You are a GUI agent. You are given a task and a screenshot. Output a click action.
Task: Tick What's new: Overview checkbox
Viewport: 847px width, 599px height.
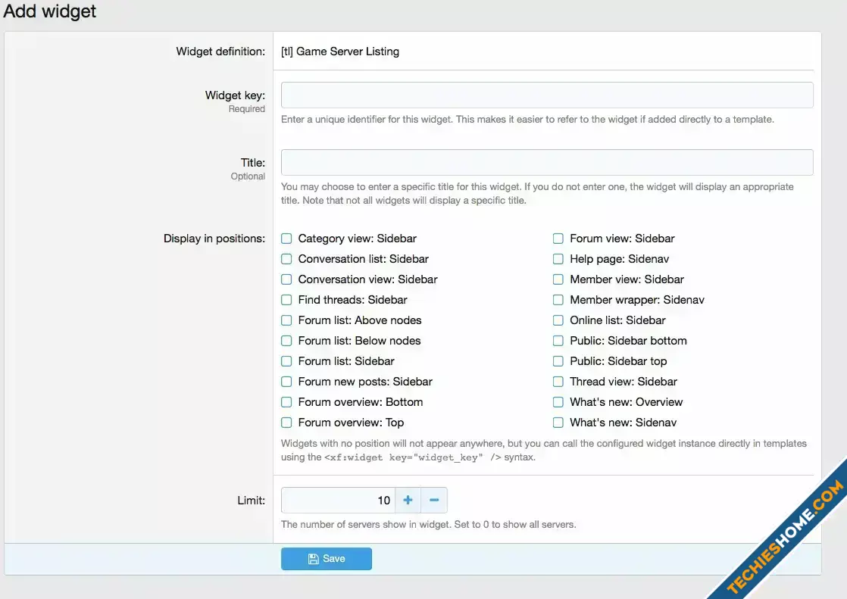click(x=558, y=402)
